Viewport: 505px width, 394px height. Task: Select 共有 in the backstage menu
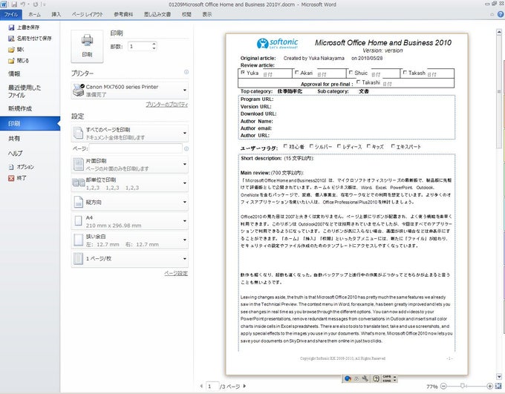pos(14,139)
